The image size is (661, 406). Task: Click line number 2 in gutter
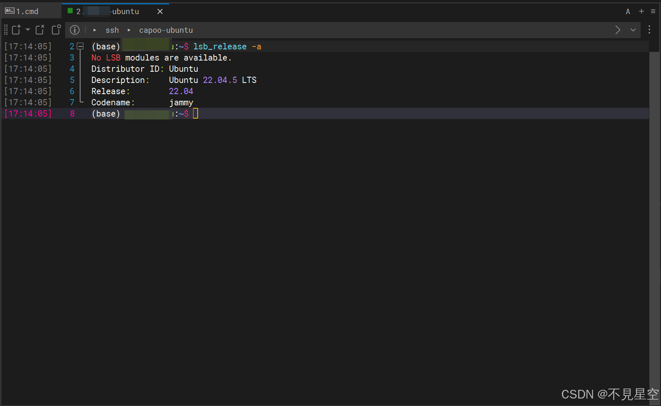pyautogui.click(x=72, y=46)
